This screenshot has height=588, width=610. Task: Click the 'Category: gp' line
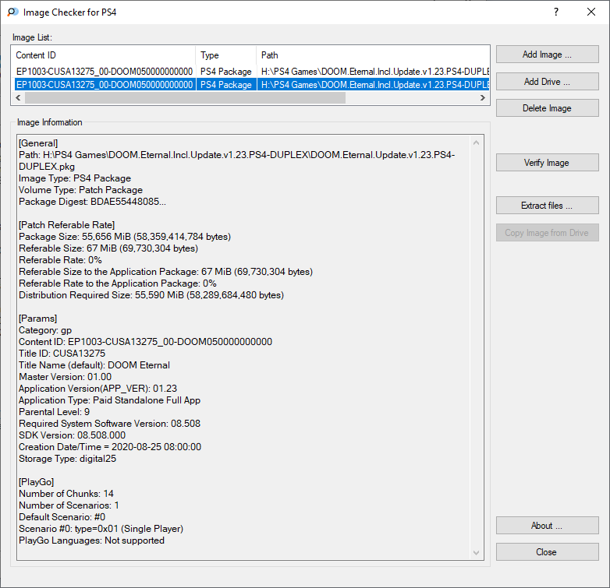(45, 330)
